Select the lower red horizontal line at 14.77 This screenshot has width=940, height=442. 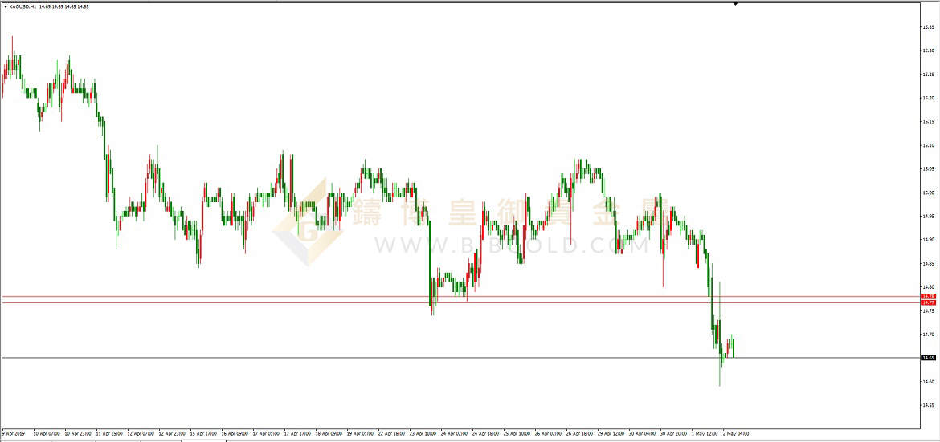tap(460, 302)
